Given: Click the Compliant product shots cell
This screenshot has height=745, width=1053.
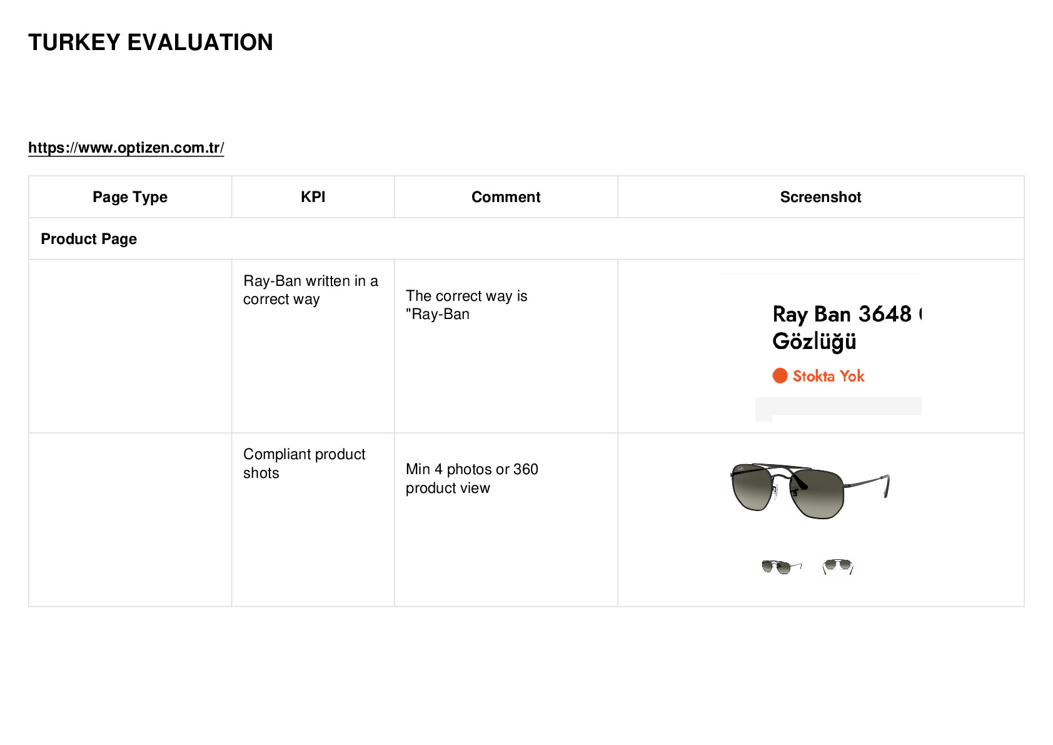Looking at the screenshot, I should pyautogui.click(x=313, y=520).
